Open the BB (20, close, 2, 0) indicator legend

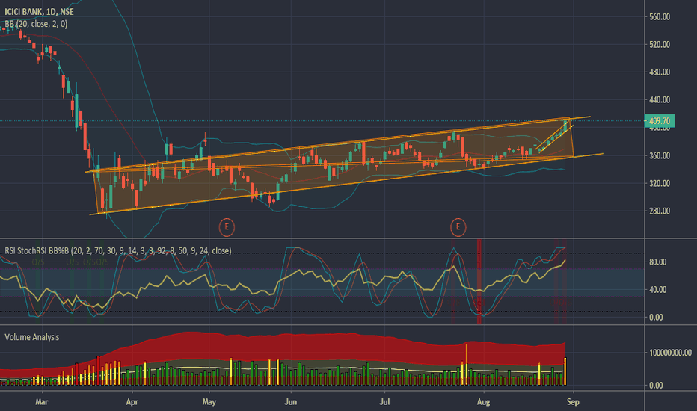(x=36, y=24)
